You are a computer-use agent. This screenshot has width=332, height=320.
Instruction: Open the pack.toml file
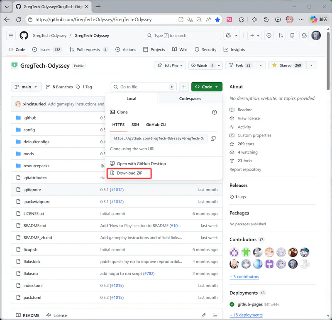click(32, 298)
